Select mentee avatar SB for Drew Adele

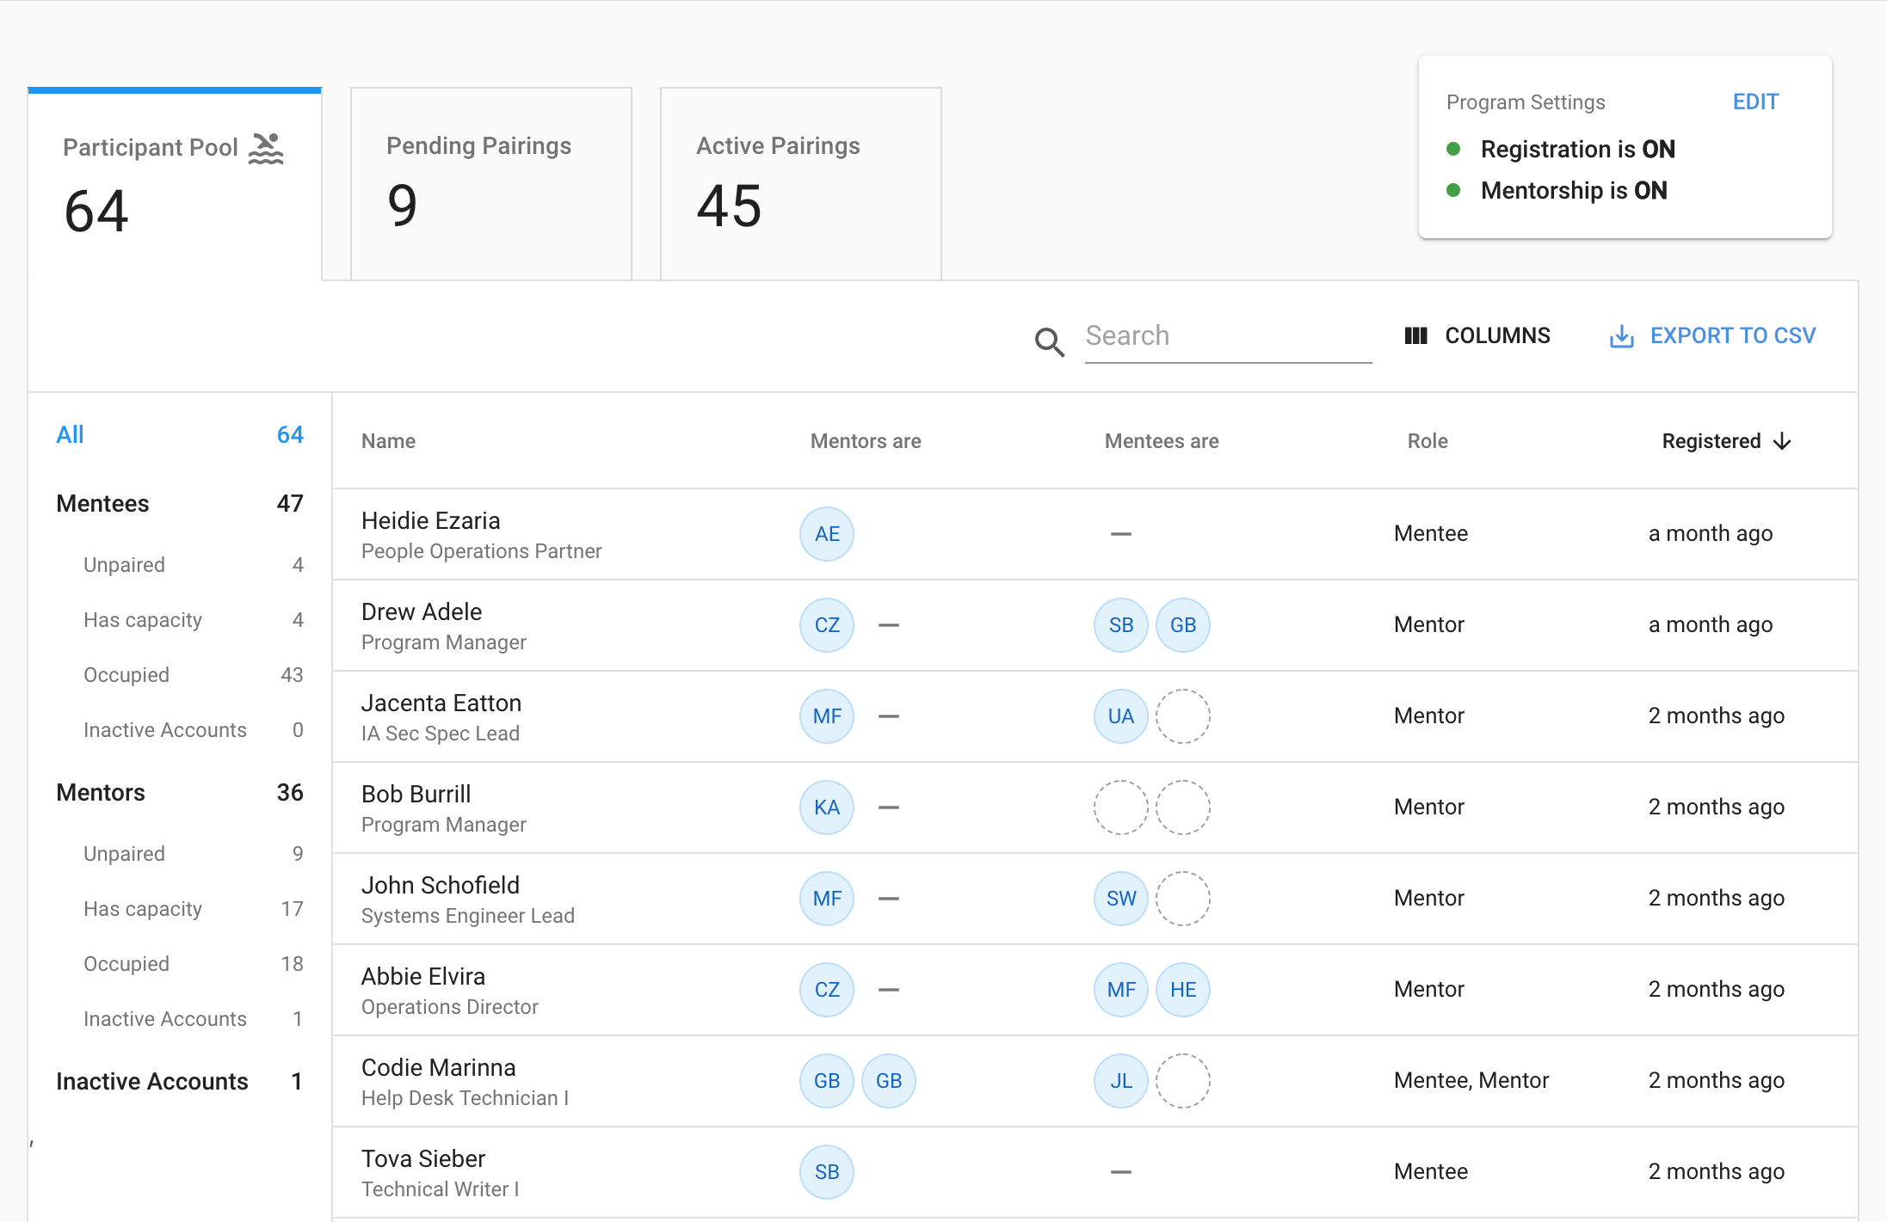coord(1120,625)
